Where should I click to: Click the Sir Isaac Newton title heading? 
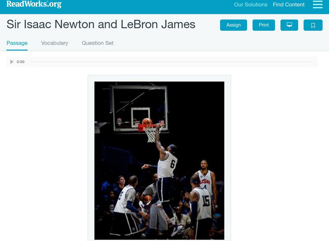pyautogui.click(x=101, y=24)
